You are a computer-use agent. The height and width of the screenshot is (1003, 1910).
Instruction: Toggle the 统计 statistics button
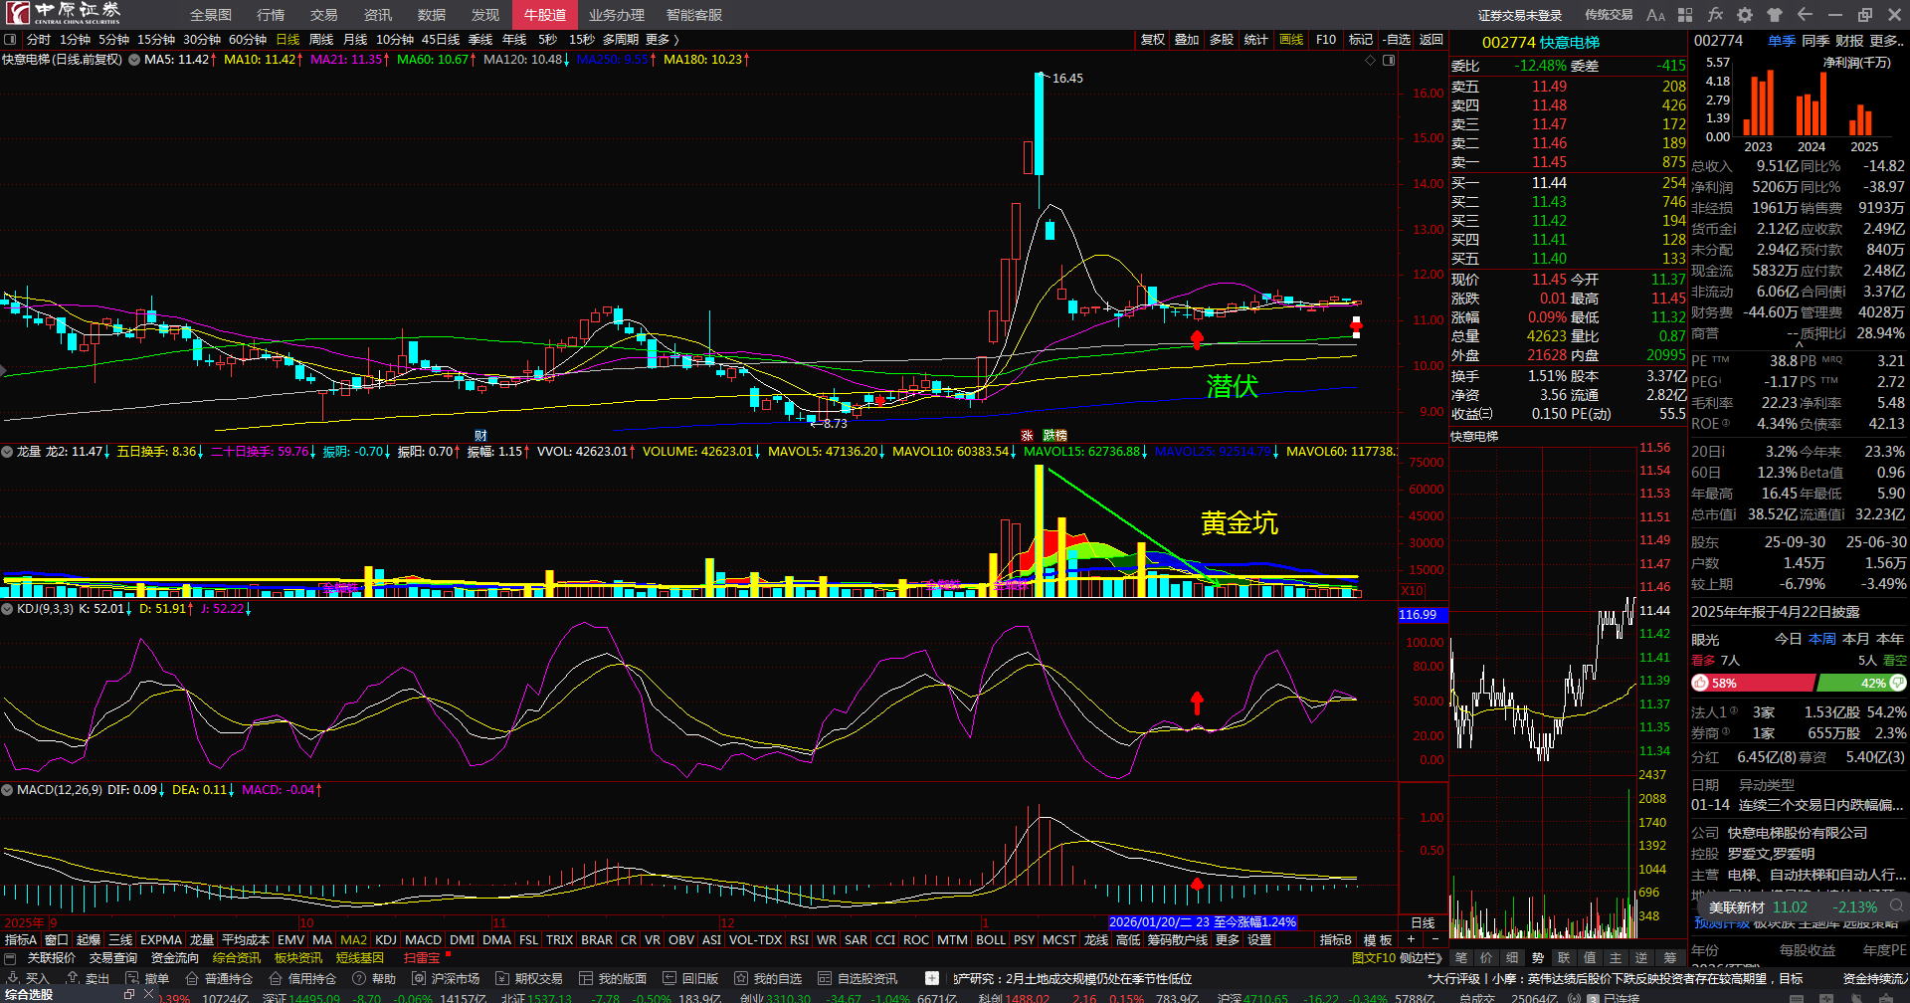coord(1256,40)
